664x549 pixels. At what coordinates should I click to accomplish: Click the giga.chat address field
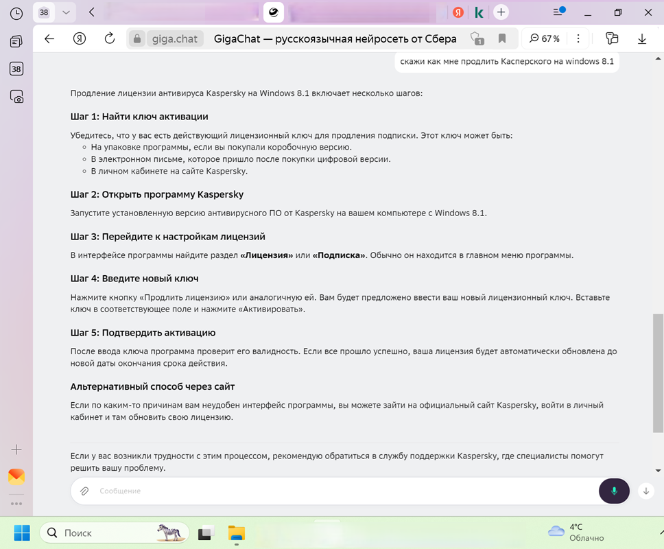174,39
